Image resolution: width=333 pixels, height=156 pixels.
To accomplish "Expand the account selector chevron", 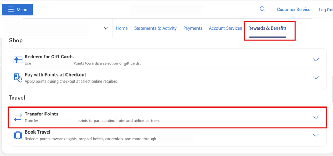I will pos(106,28).
